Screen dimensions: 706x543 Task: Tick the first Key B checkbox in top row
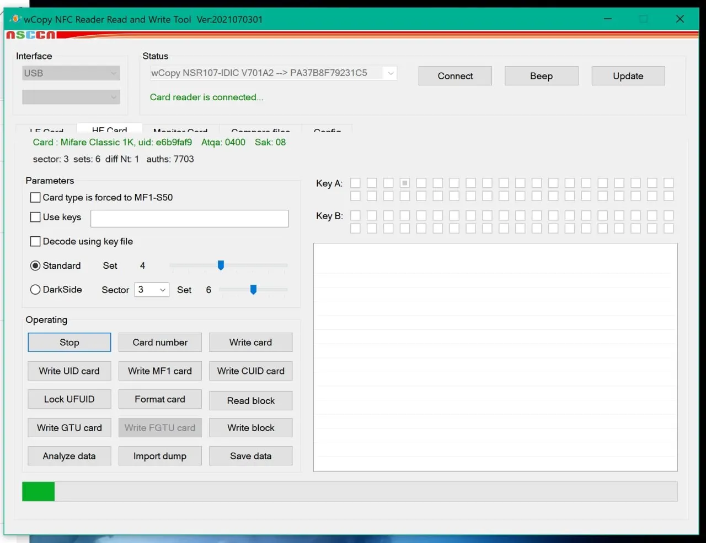(355, 215)
